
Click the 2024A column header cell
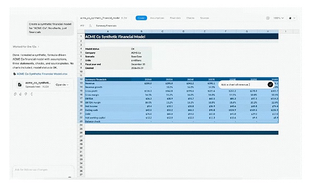tap(141, 79)
